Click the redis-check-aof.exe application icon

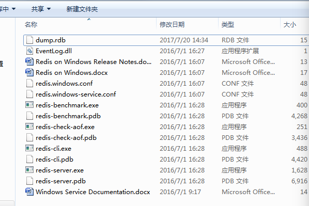pos(29,126)
